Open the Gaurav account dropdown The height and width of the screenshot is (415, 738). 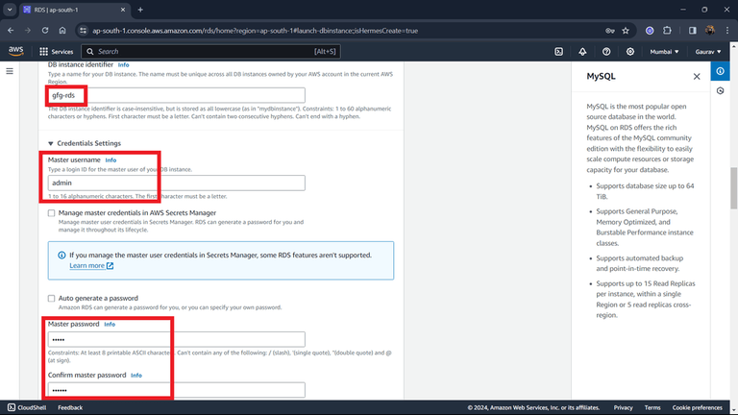708,52
